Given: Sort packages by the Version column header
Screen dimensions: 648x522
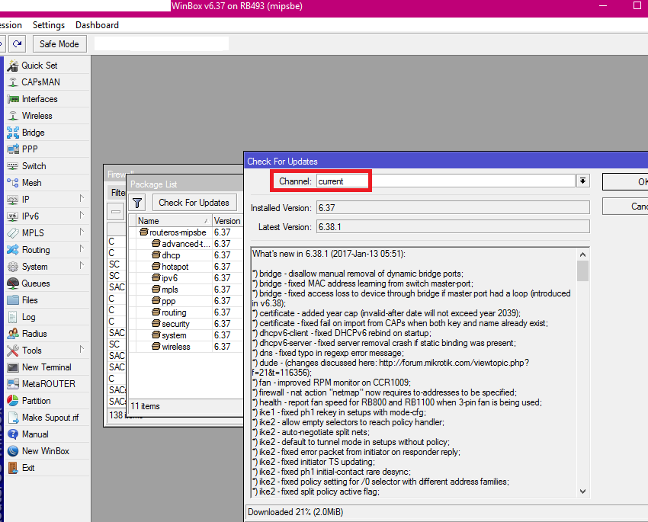Looking at the screenshot, I should click(227, 221).
